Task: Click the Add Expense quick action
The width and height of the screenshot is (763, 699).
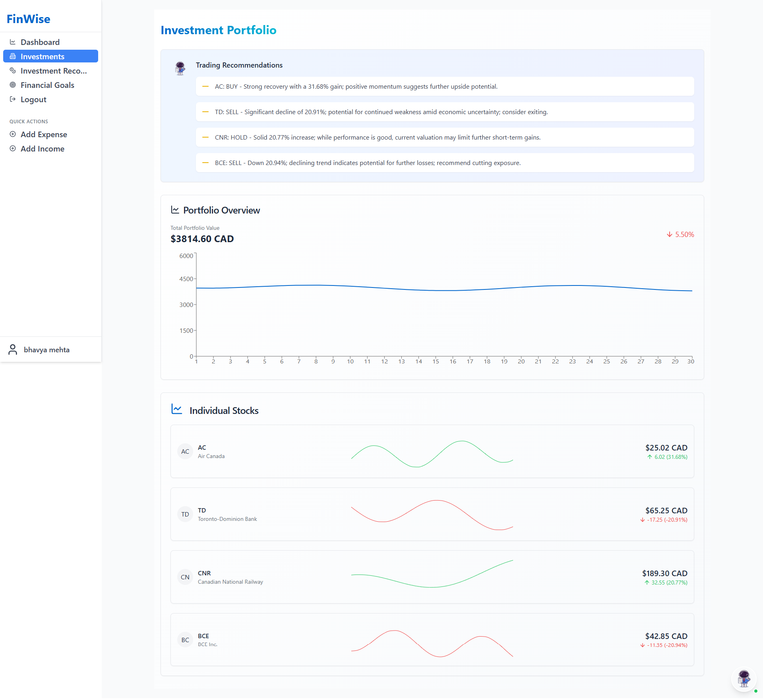Action: tap(44, 134)
